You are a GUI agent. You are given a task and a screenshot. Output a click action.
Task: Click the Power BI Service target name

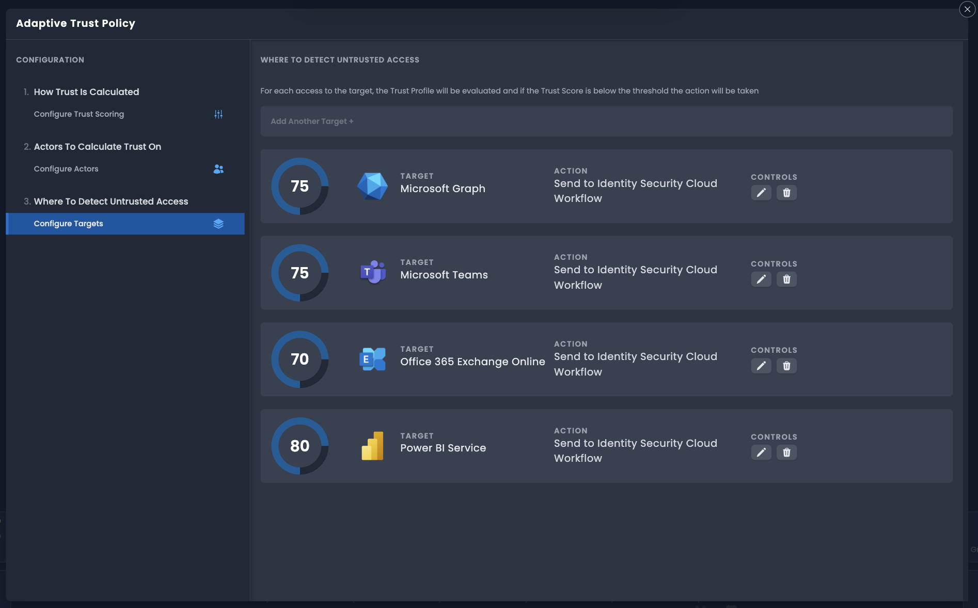point(443,448)
